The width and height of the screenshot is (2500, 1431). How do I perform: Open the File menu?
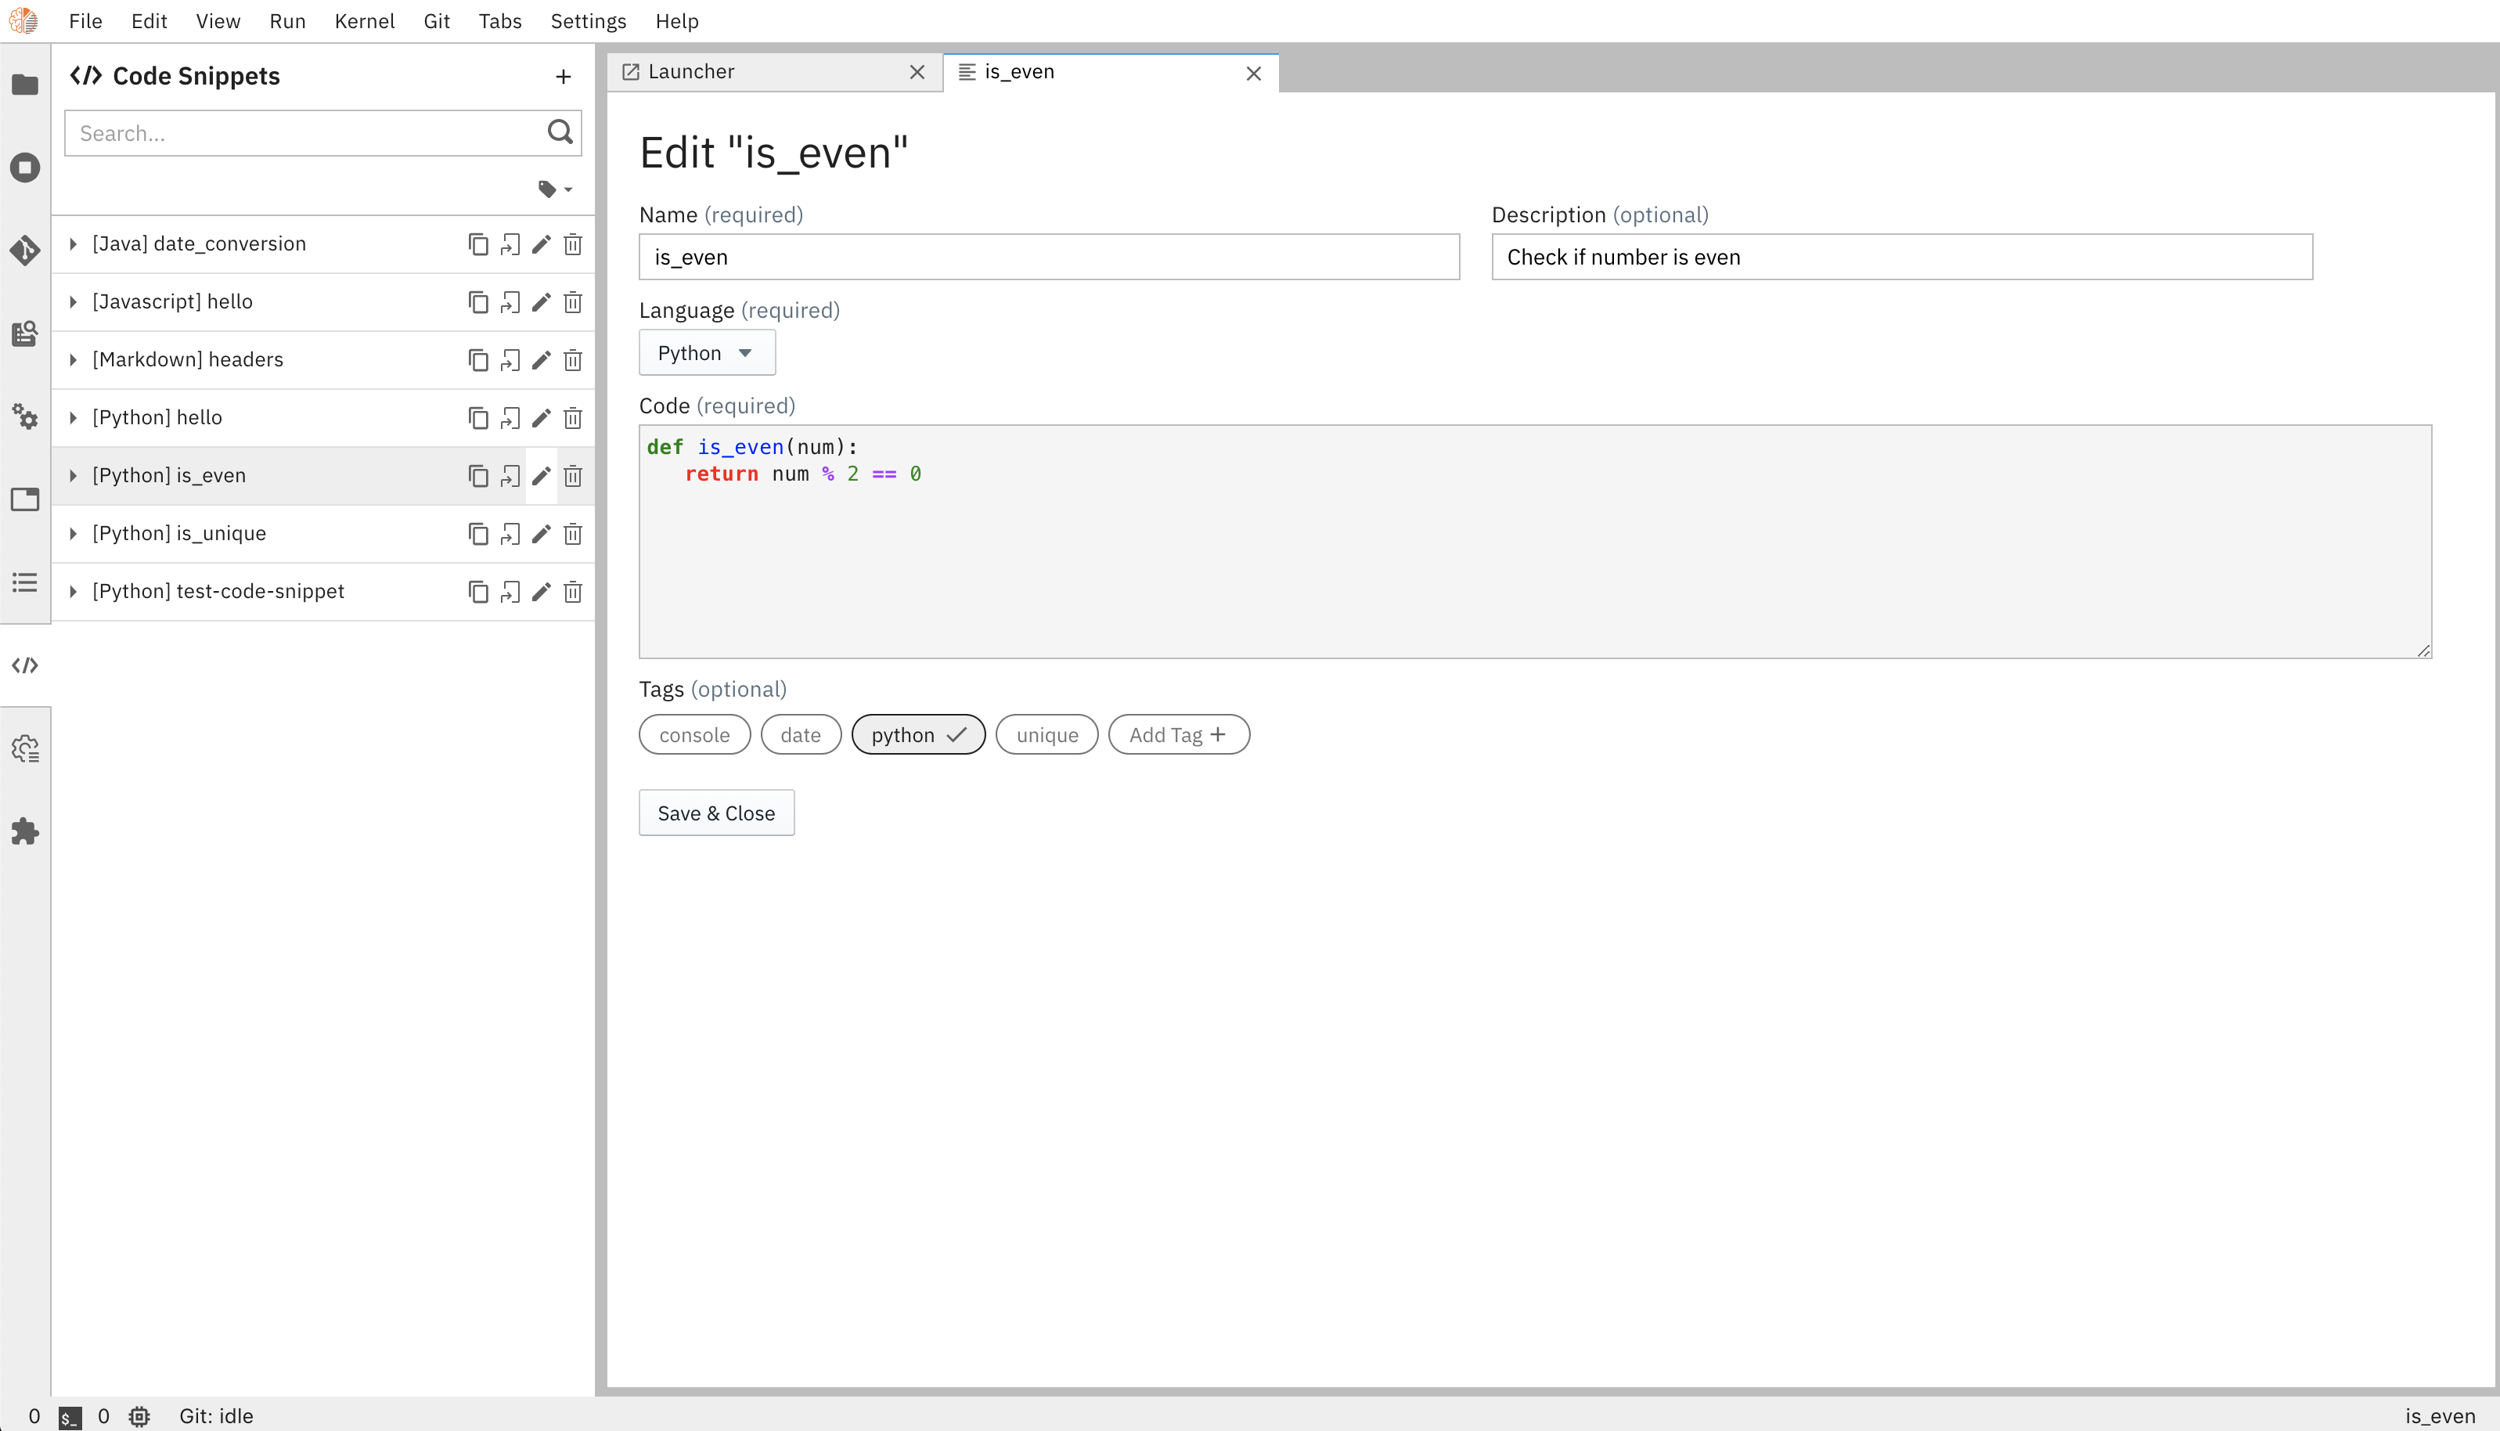click(x=85, y=20)
